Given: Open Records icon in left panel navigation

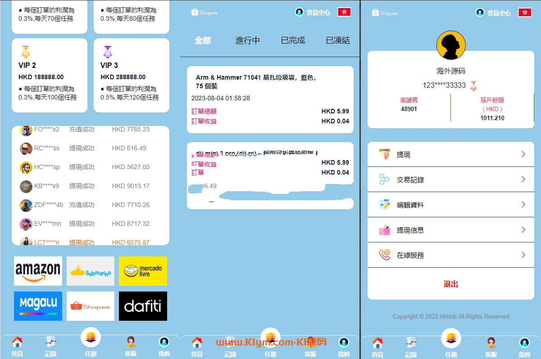Looking at the screenshot, I should (x=50, y=342).
